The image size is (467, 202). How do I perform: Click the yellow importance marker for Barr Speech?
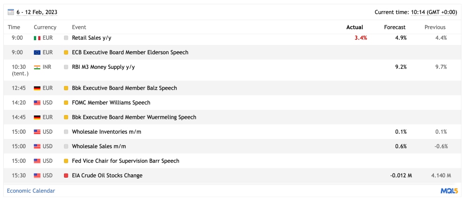pos(66,161)
